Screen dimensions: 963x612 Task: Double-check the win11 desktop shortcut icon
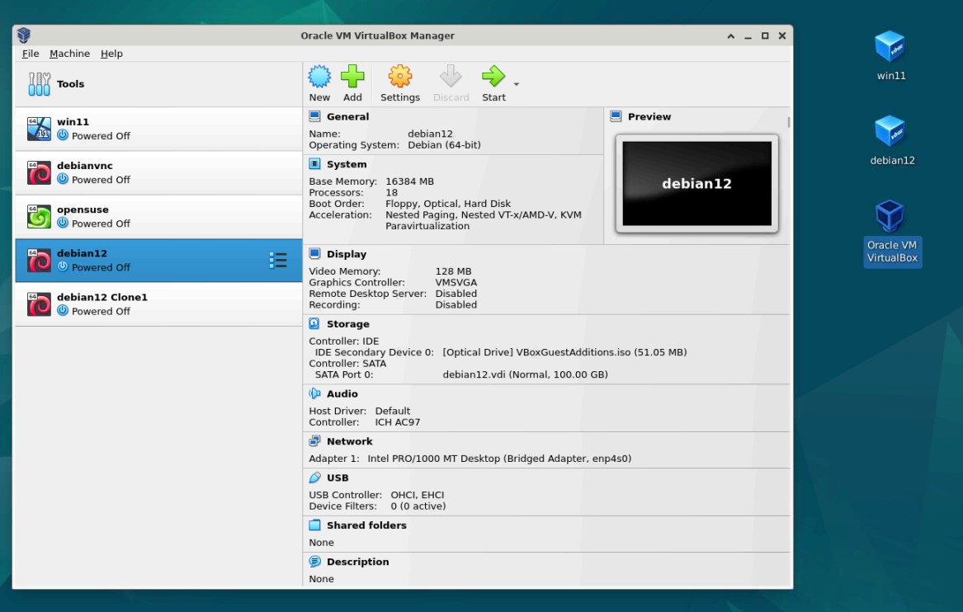coord(890,47)
